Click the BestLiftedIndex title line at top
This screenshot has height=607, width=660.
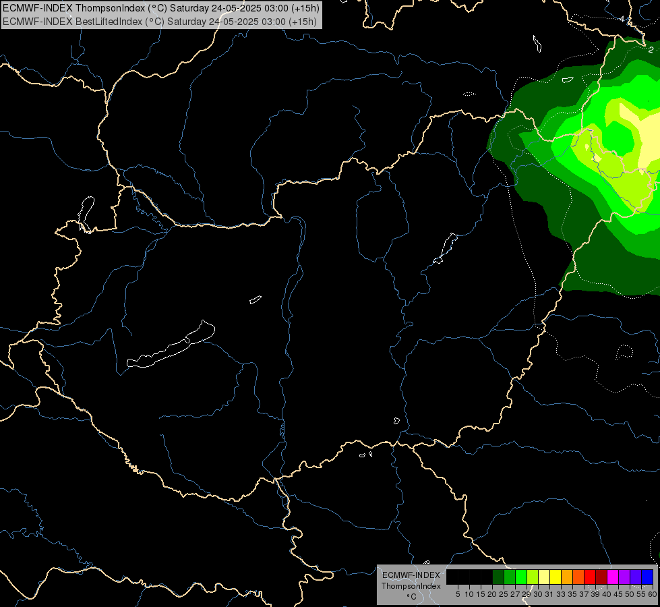(160, 22)
